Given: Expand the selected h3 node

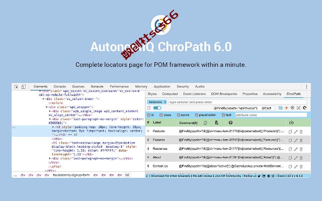Looking at the screenshot, I should pos(53,127).
